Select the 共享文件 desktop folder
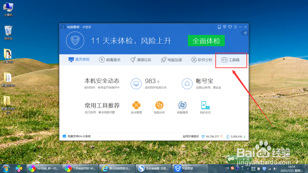The image size is (308, 173). pyautogui.click(x=8, y=56)
